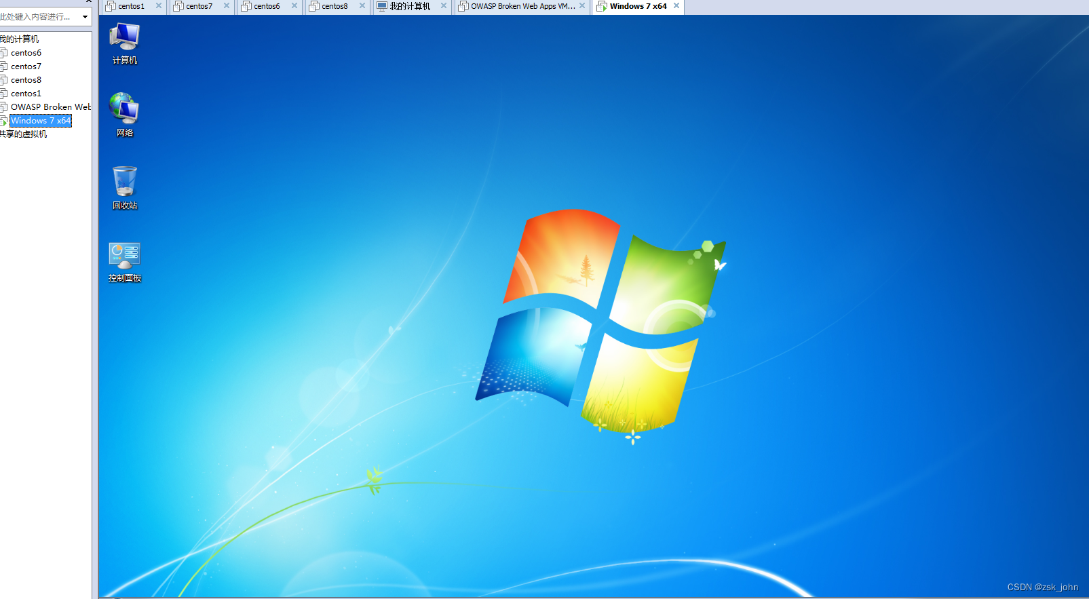Click the VM icon beside centos7 tree item
Viewport: 1089px width, 599px height.
(3, 66)
